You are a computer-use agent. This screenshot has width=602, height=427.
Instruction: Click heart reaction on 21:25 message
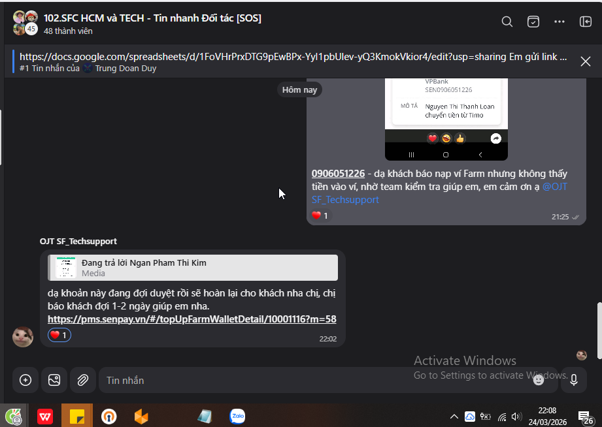tap(320, 215)
